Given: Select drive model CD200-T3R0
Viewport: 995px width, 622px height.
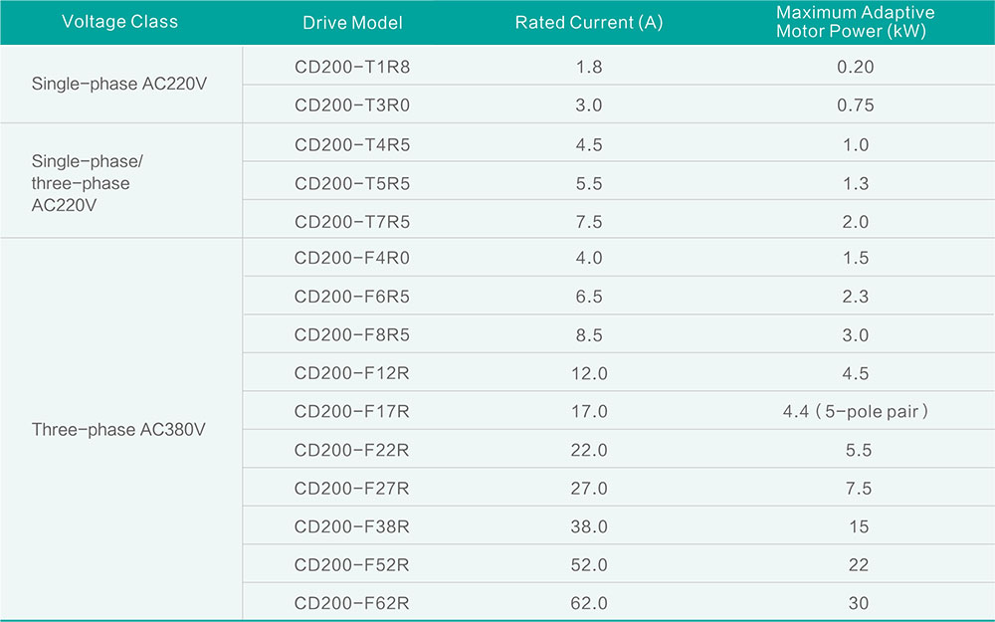Looking at the screenshot, I should (352, 104).
